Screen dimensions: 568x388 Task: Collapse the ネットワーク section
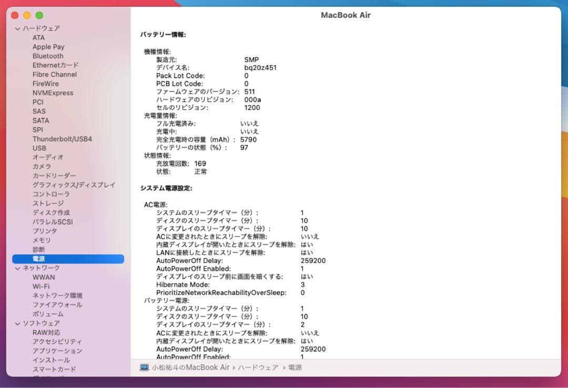point(17,268)
